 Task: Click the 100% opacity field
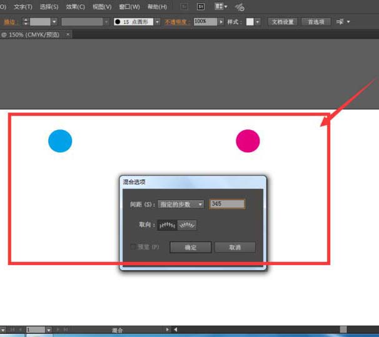206,21
